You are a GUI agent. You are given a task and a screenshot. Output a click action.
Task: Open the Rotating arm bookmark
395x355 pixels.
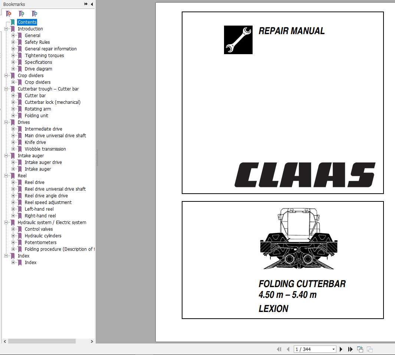coord(38,109)
